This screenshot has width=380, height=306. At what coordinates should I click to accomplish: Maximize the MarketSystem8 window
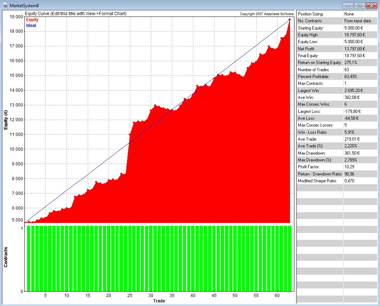pos(359,5)
